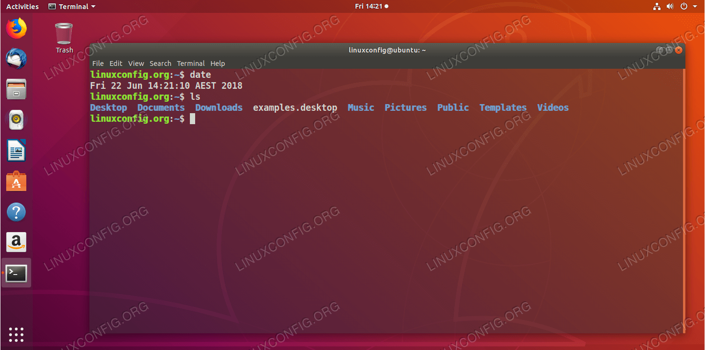Image resolution: width=705 pixels, height=350 pixels.
Task: Open Ubuntu Software store icon
Action: point(16,181)
